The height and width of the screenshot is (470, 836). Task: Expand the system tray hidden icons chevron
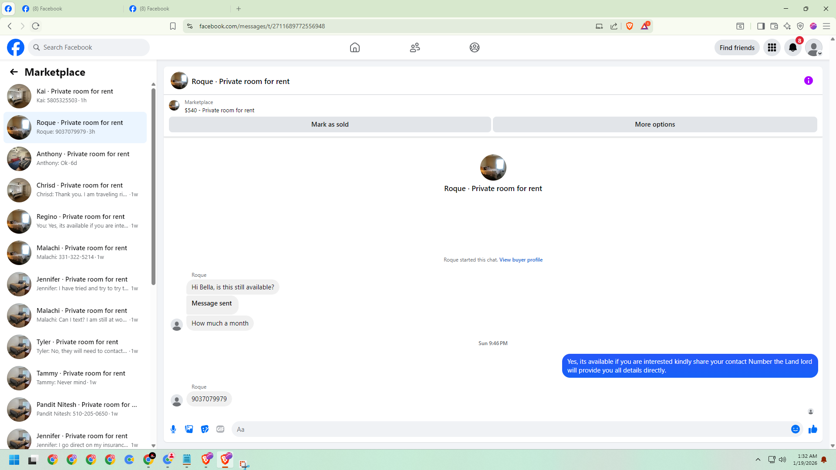tap(758, 460)
